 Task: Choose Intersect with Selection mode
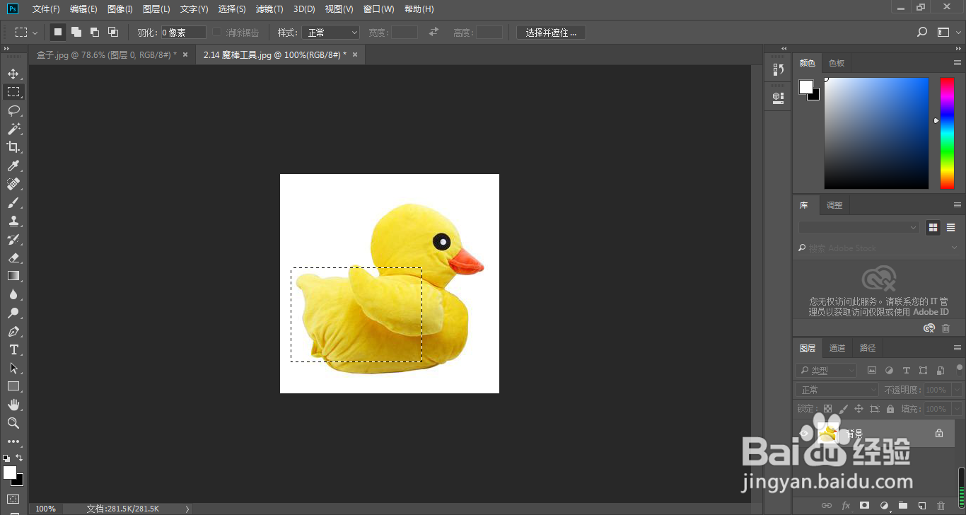(113, 33)
